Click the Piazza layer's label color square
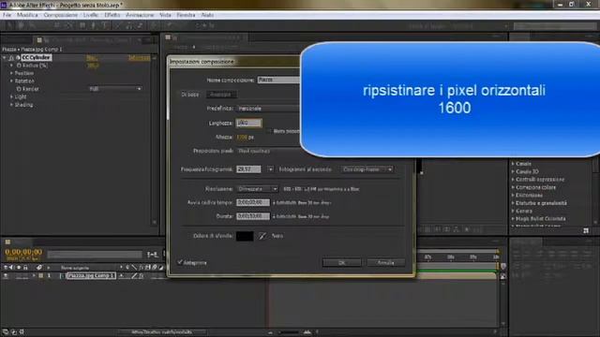 point(41,275)
